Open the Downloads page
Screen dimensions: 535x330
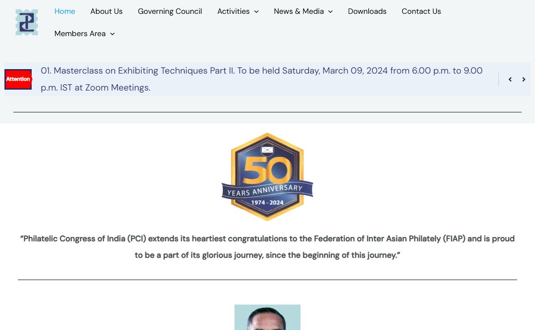[367, 11]
